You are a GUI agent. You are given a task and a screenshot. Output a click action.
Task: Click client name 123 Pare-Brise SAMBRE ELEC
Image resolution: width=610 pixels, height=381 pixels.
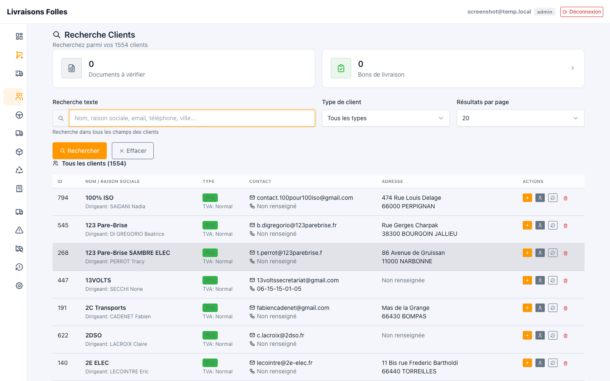coord(128,253)
